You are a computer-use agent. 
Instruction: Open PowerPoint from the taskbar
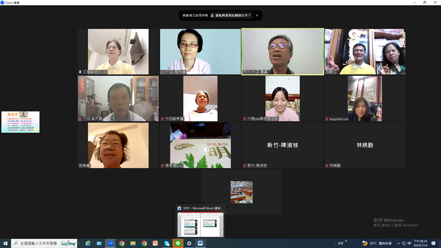tap(155, 243)
